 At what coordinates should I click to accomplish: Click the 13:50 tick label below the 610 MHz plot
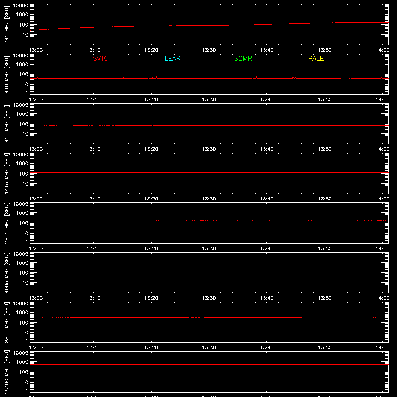point(325,149)
